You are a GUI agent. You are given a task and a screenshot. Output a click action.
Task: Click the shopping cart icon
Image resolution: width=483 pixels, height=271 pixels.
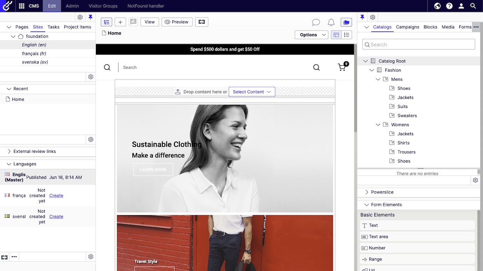342,67
